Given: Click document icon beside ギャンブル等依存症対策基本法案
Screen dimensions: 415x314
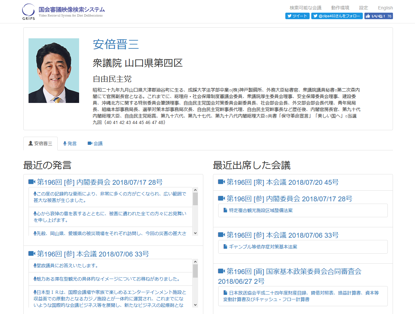Looking at the screenshot, I should tap(225, 247).
